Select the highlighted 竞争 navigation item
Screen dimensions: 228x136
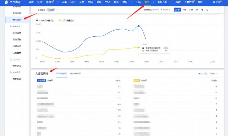click(x=147, y=2)
